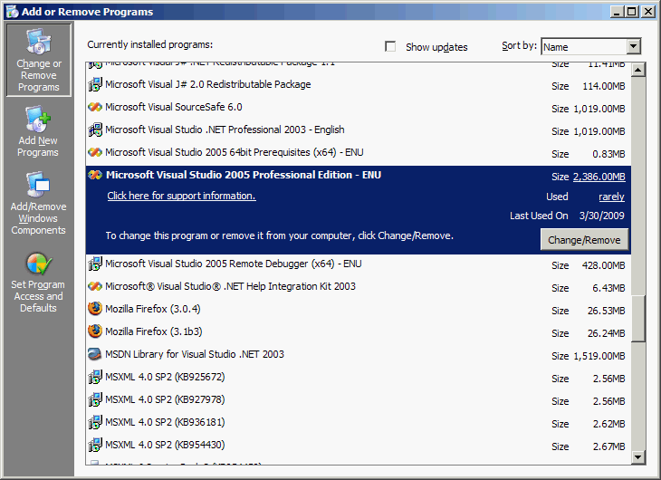The width and height of the screenshot is (661, 480).
Task: Open Set Program Access and Defaults icon
Action: pos(39,264)
